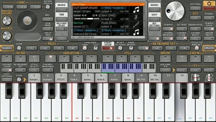
Task: Click the music note icon on the lower voice row
Action: pyautogui.click(x=136, y=32)
